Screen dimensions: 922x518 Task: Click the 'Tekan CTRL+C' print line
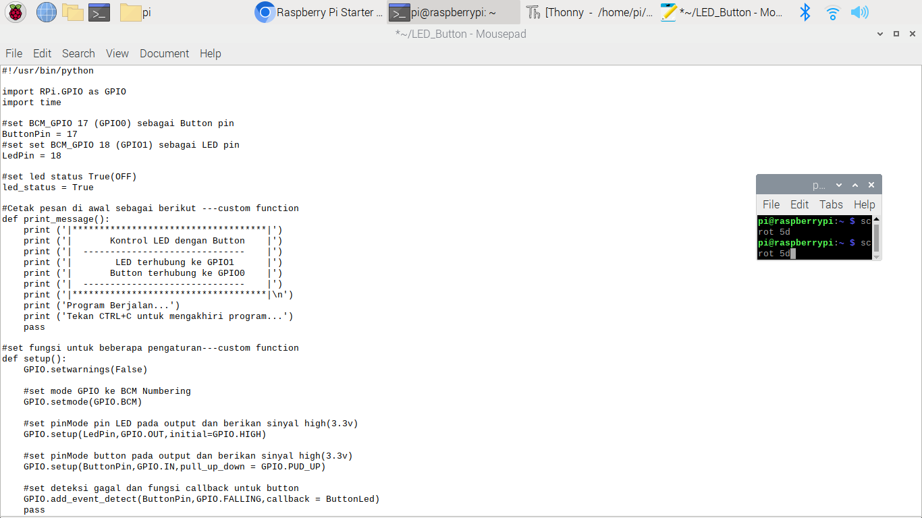click(x=159, y=316)
